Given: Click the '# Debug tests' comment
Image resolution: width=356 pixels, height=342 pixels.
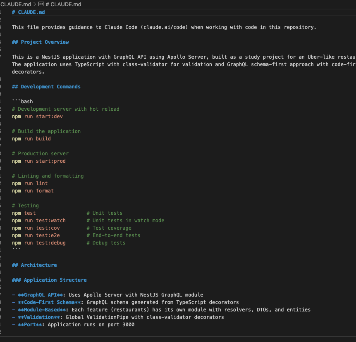Looking at the screenshot, I should point(106,243).
